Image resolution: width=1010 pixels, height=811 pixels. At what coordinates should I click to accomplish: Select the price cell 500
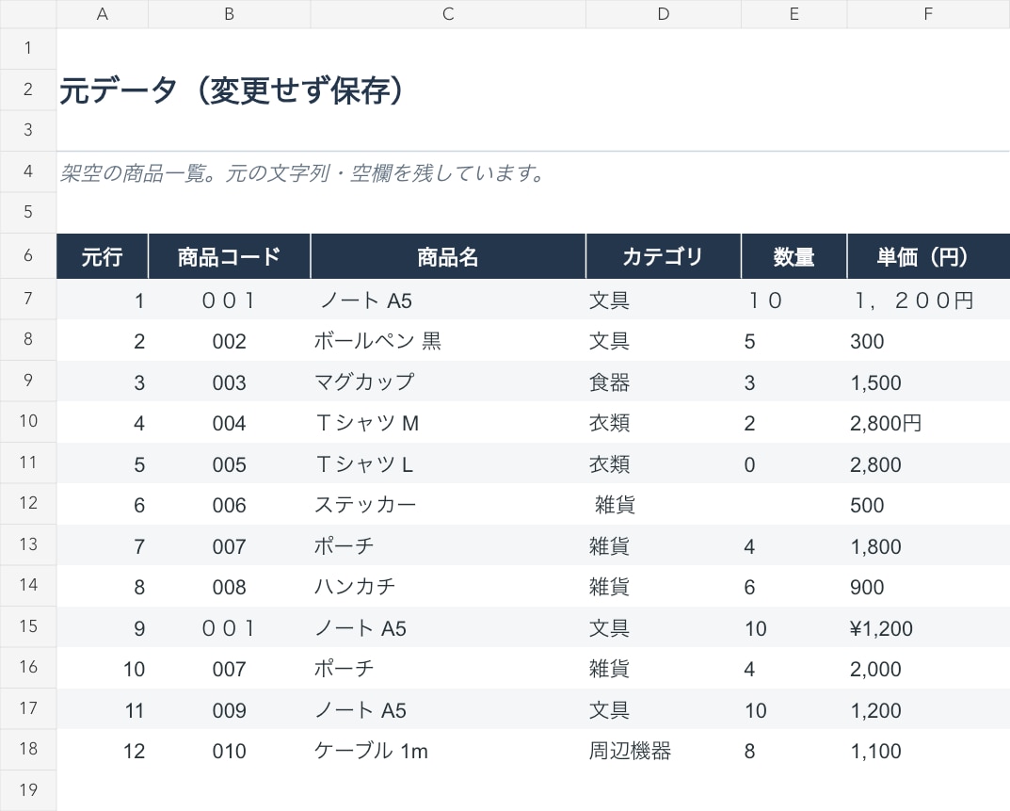point(928,505)
